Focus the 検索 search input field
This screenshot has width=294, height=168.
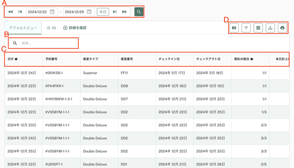(x=43, y=43)
